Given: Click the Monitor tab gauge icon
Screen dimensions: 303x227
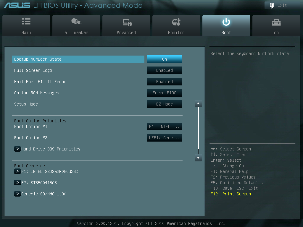Looking at the screenshot, I should pyautogui.click(x=176, y=22).
